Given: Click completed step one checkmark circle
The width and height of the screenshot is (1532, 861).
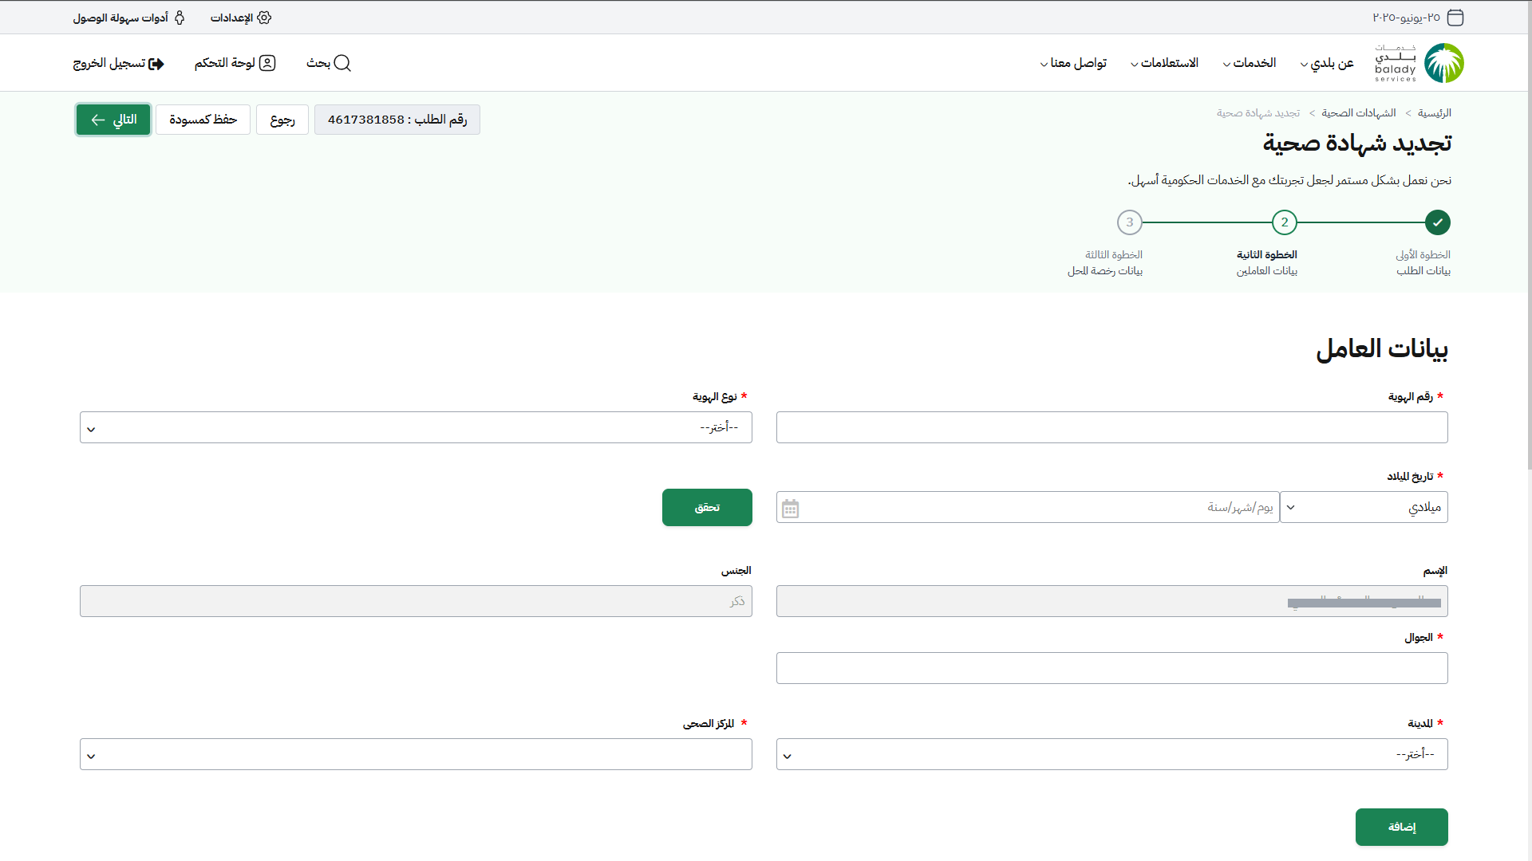Looking at the screenshot, I should (x=1437, y=222).
